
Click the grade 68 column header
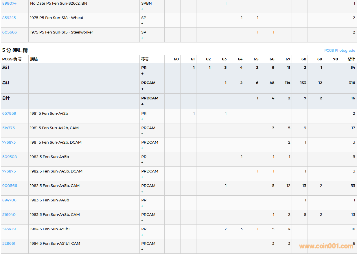[303, 59]
